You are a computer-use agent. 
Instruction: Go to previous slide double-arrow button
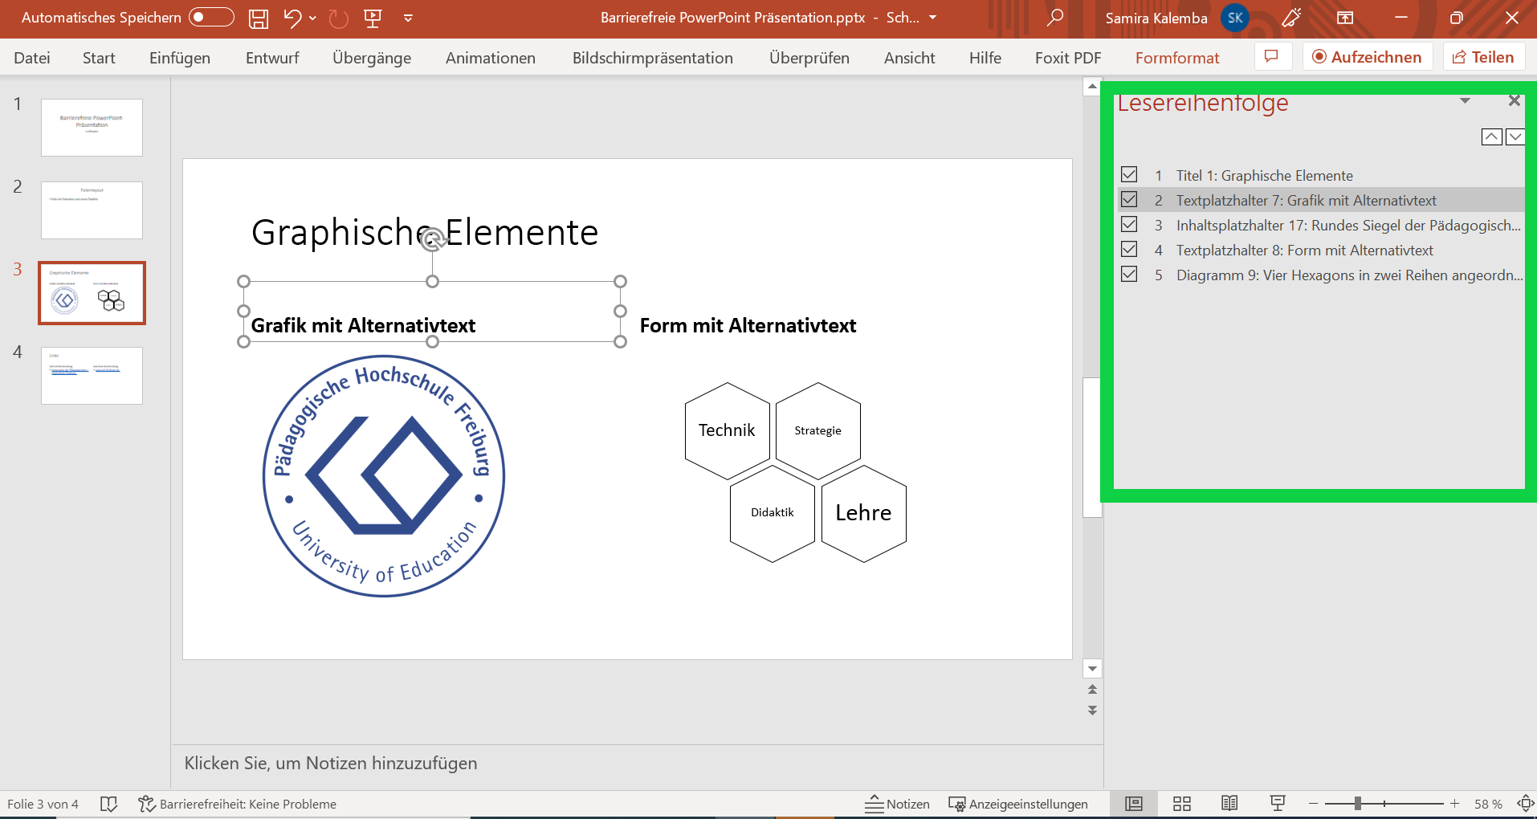(x=1092, y=690)
